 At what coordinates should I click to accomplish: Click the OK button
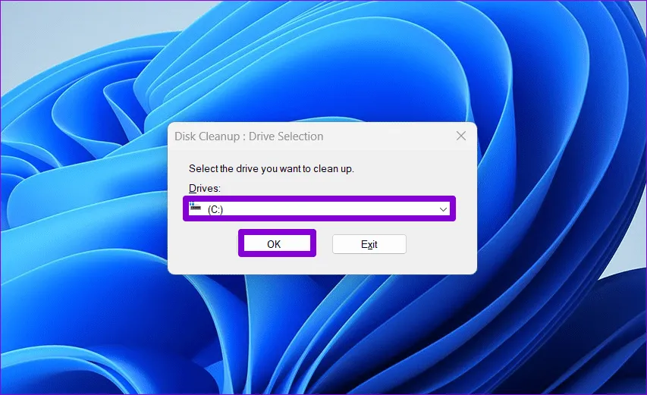(x=274, y=244)
